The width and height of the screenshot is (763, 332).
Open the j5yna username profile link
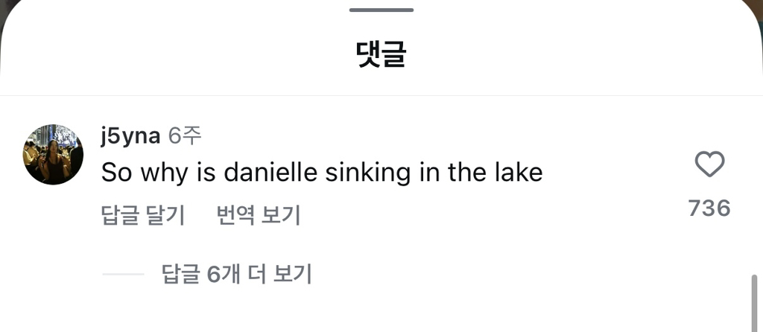[130, 135]
